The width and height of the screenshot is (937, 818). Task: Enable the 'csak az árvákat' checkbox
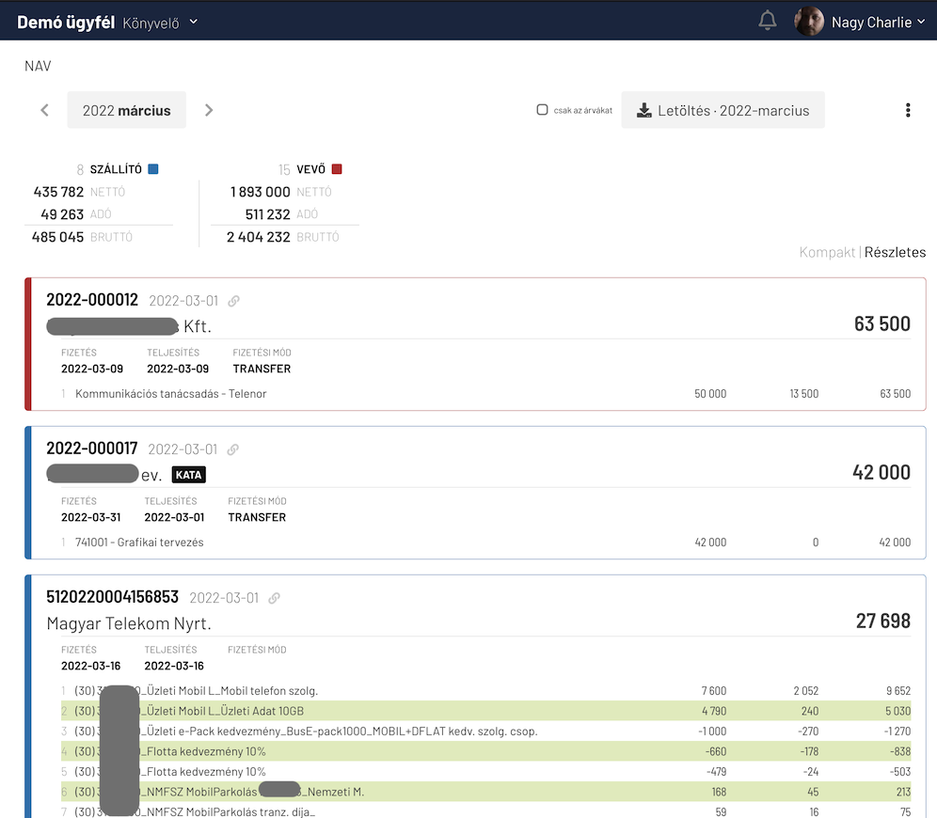[x=542, y=110]
